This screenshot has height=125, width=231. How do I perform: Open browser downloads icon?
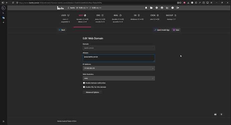coord(188,3)
